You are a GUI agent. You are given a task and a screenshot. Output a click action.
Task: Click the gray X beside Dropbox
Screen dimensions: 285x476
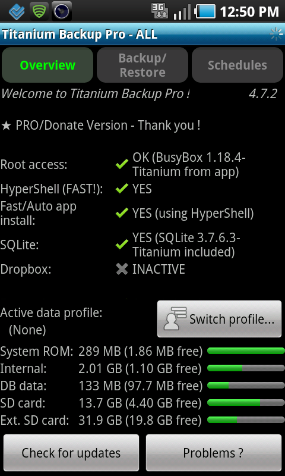(x=122, y=269)
